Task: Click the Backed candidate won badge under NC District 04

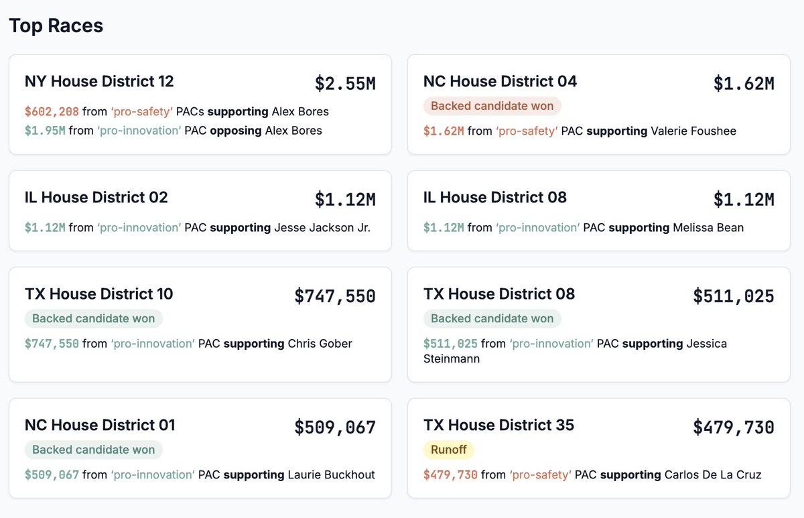Action: pyautogui.click(x=492, y=106)
